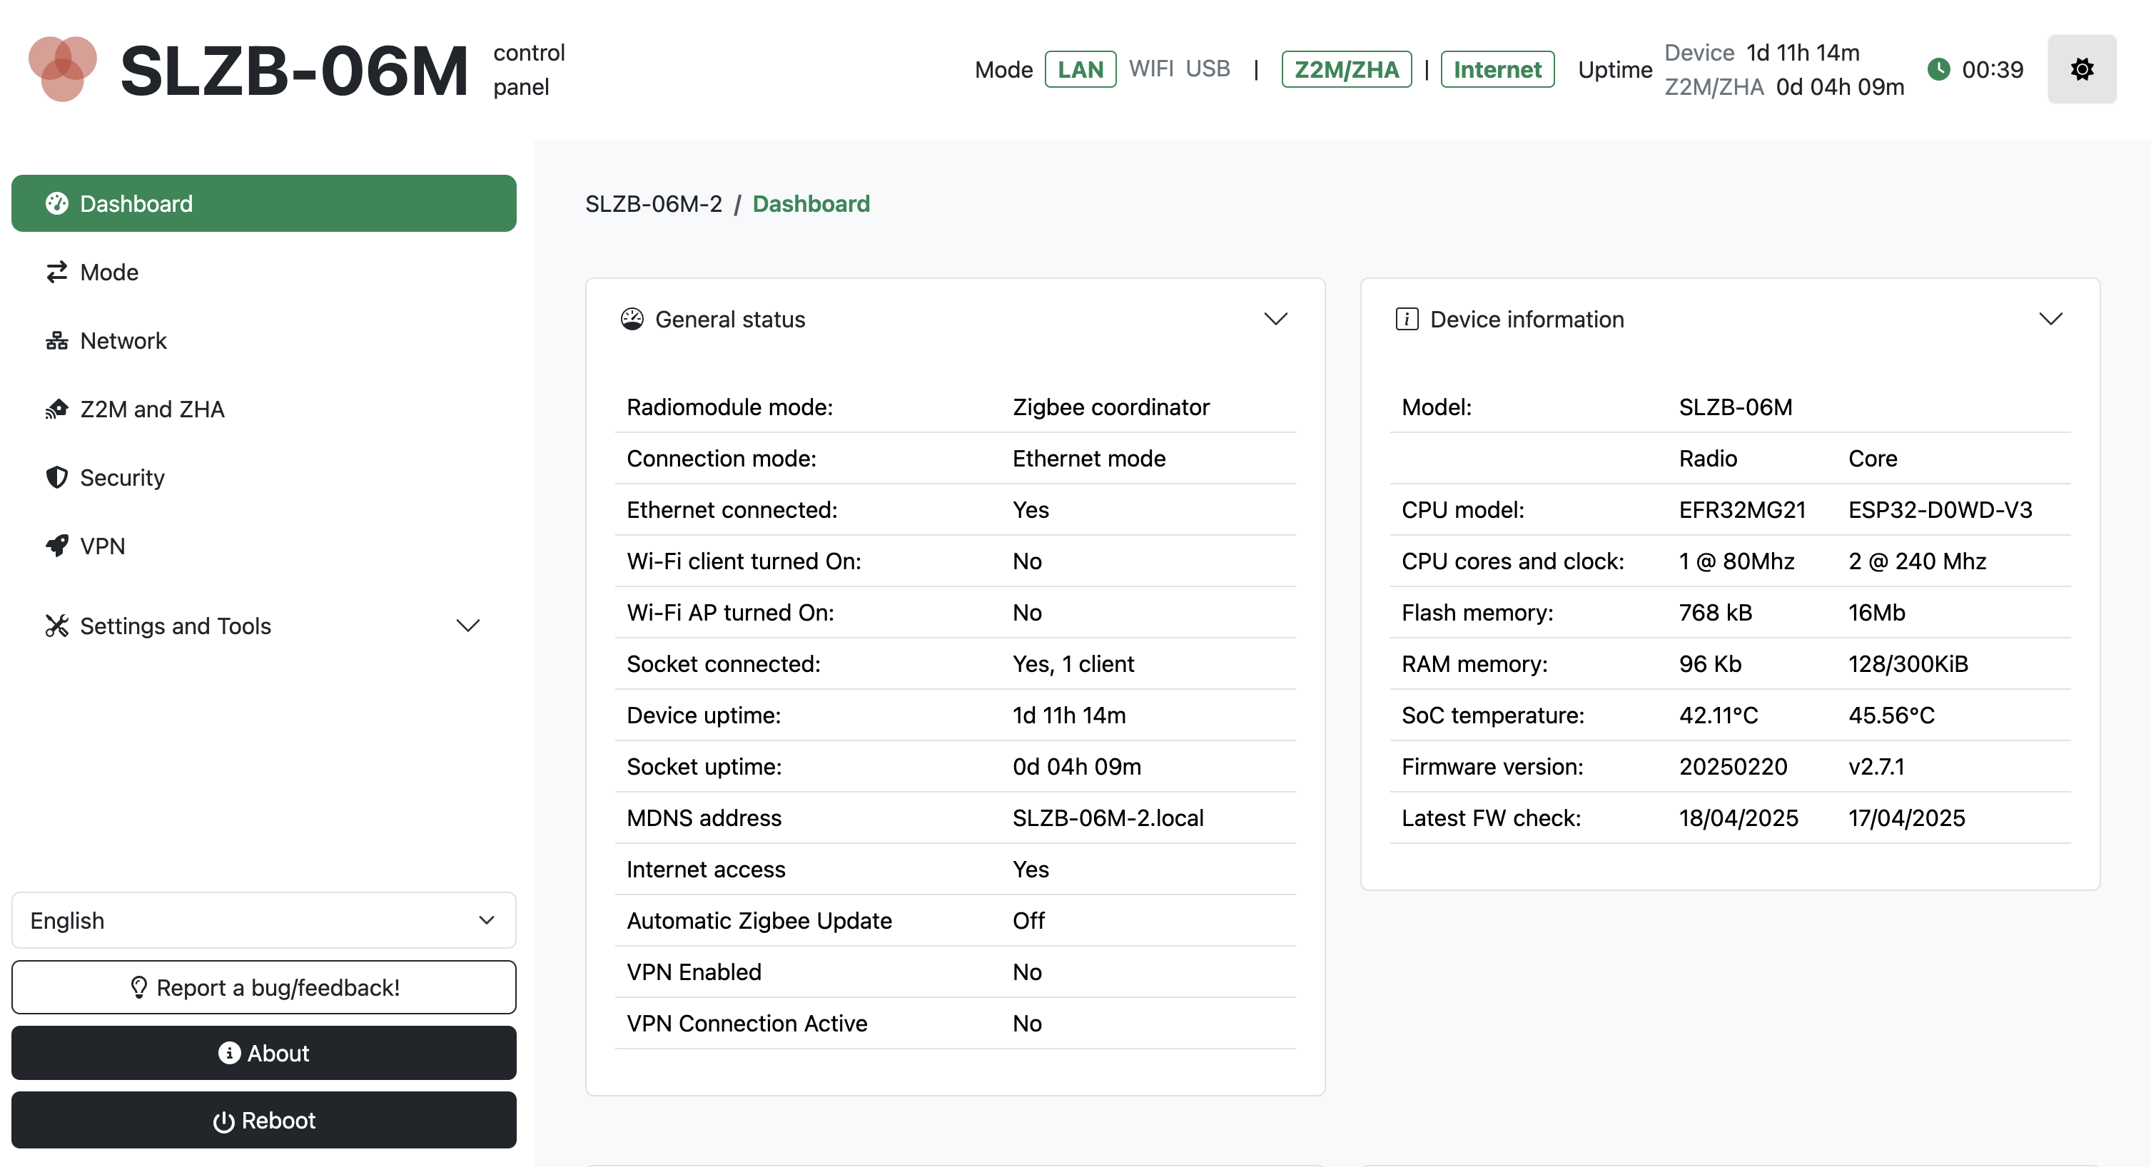
Task: Click the Socket uptime 0d 04h 09m value
Action: (x=1076, y=767)
